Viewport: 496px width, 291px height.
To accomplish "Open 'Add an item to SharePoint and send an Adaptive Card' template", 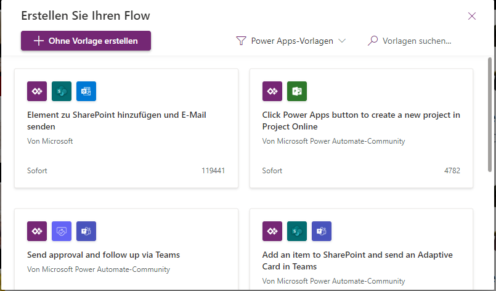I will [361, 248].
